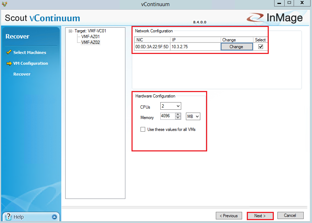Image resolution: width=312 pixels, height=223 pixels.
Task: Toggle the Select checkbox for the NIC row
Action: pyautogui.click(x=260, y=47)
